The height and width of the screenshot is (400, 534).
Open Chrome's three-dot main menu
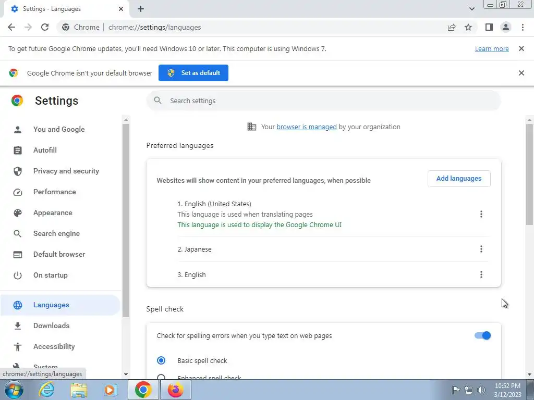coord(523,27)
